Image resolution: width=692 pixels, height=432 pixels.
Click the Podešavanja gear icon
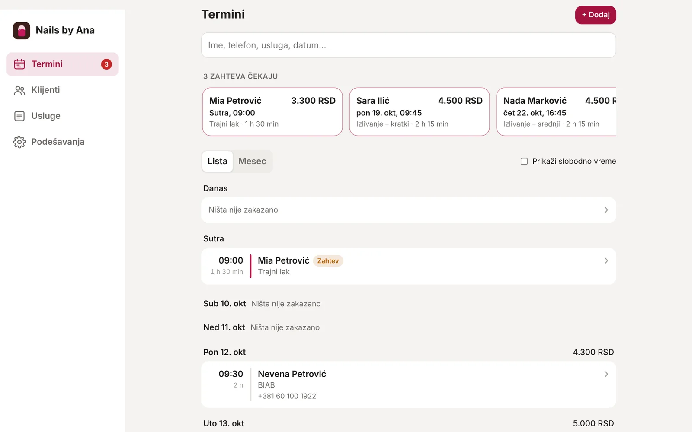pos(19,142)
